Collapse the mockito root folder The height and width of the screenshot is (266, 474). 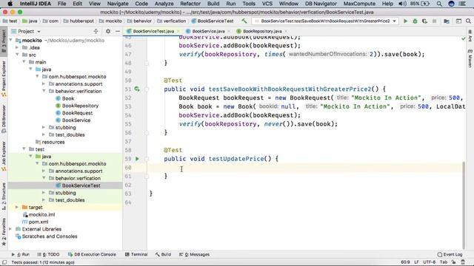click(11, 40)
